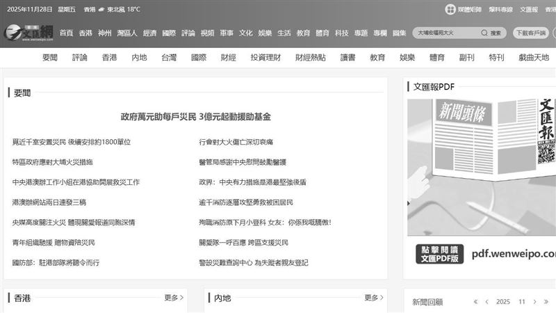Select the 戲曲天地 sub-navigation tab
This screenshot has height=313, width=556.
click(x=534, y=58)
